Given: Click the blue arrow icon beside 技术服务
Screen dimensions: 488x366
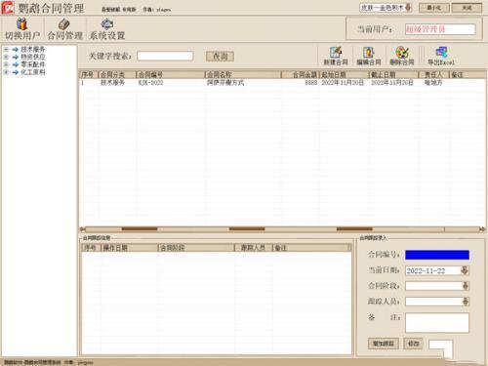Looking at the screenshot, I should 16,50.
